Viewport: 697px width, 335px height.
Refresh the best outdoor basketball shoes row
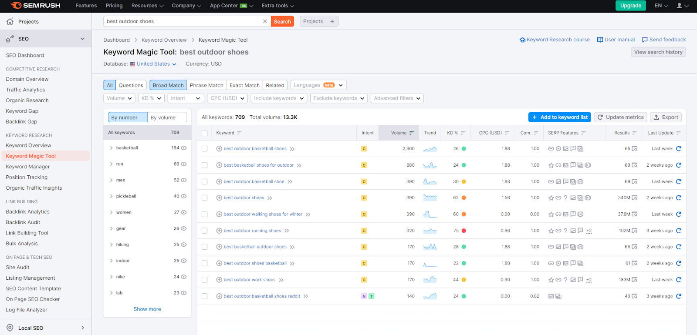tap(678, 149)
